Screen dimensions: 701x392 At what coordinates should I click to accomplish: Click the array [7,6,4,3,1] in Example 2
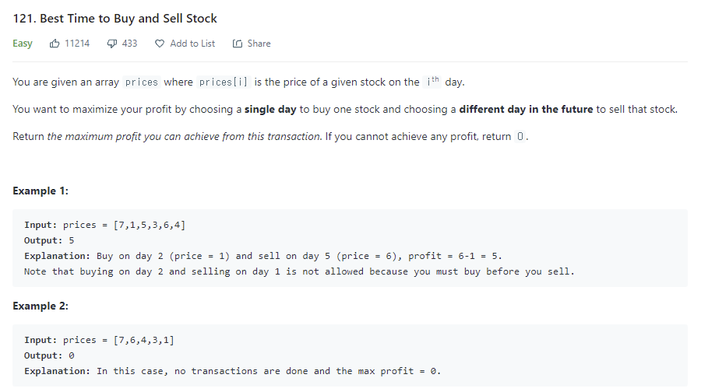(144, 340)
